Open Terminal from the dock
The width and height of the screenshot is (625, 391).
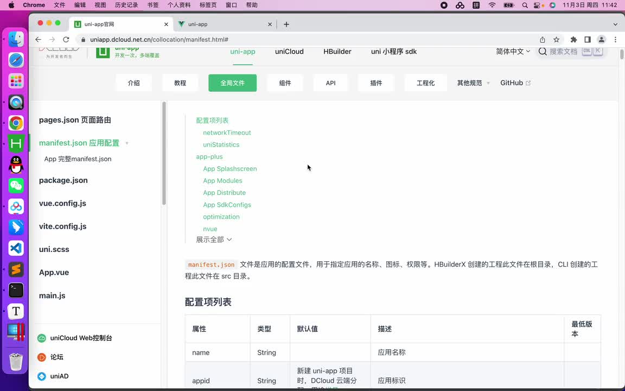coord(16,290)
